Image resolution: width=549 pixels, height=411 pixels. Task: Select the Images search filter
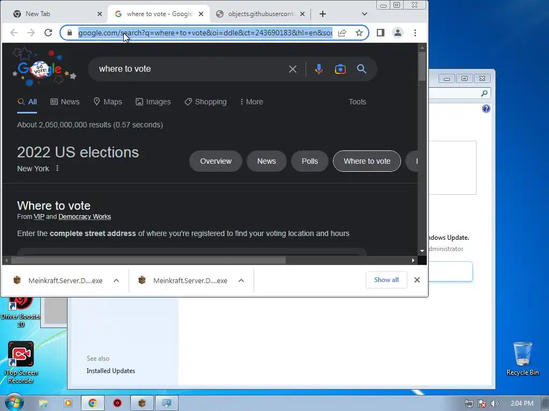(x=153, y=102)
